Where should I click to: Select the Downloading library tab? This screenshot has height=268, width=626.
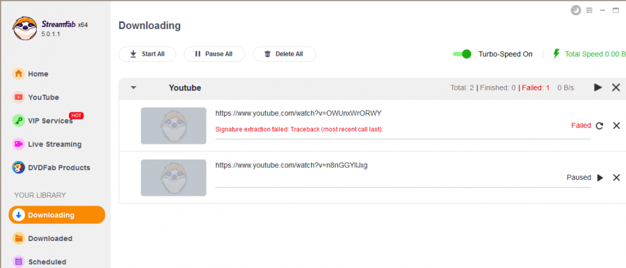57,215
